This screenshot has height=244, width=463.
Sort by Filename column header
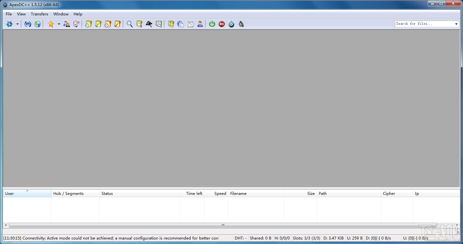[x=256, y=193]
